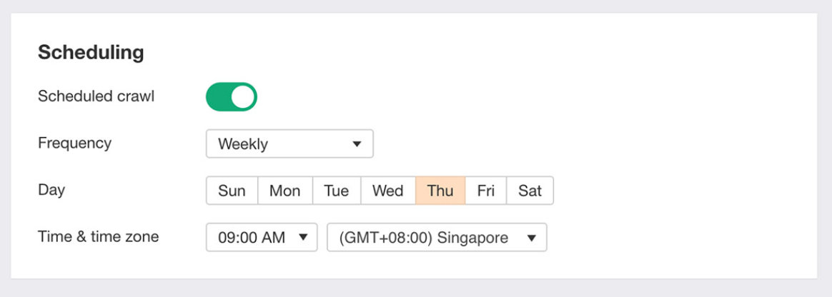Click the Scheduled crawl label text

[x=96, y=96]
